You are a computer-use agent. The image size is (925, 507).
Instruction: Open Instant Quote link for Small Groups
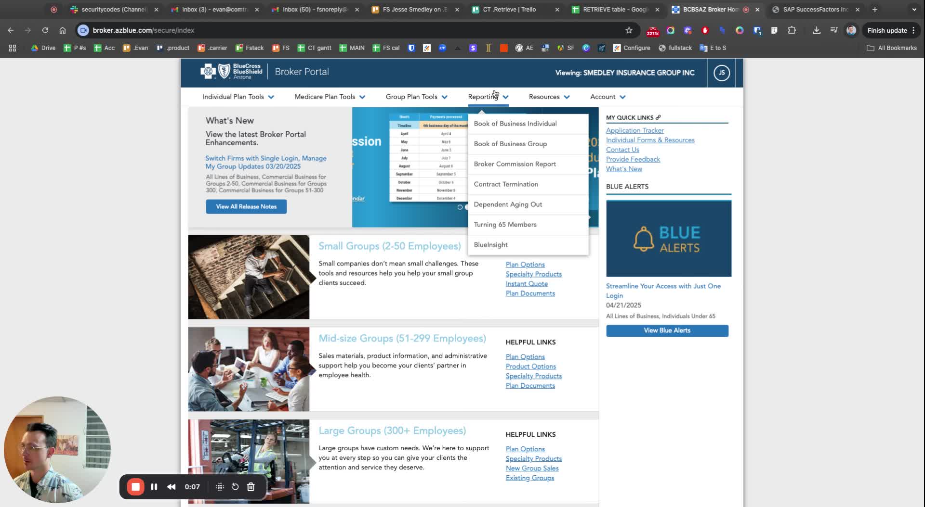[x=527, y=284]
